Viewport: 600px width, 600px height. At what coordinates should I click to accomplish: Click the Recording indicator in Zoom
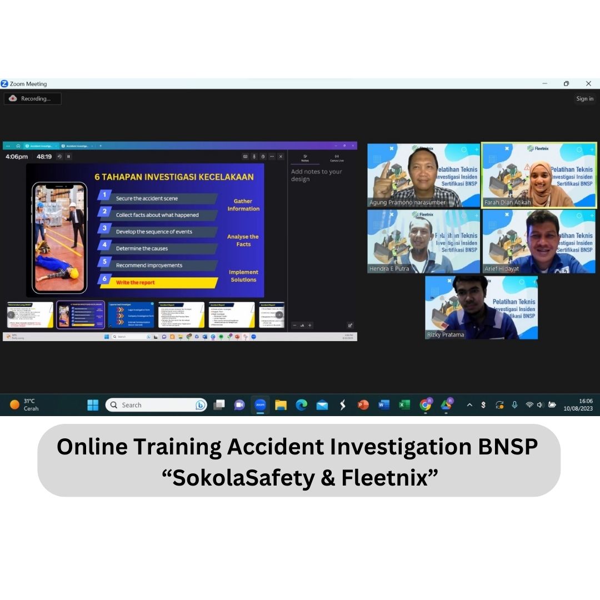click(x=33, y=99)
